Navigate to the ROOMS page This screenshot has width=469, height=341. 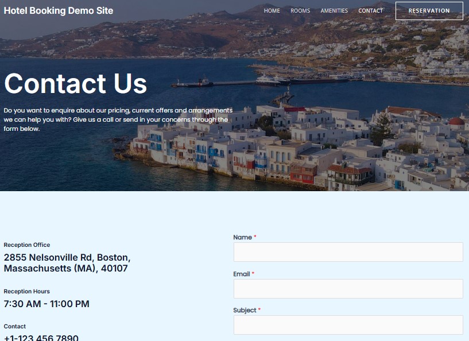300,10
